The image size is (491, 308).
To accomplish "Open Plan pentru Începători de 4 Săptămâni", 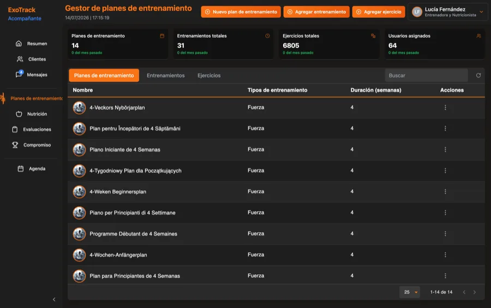I will coord(135,129).
